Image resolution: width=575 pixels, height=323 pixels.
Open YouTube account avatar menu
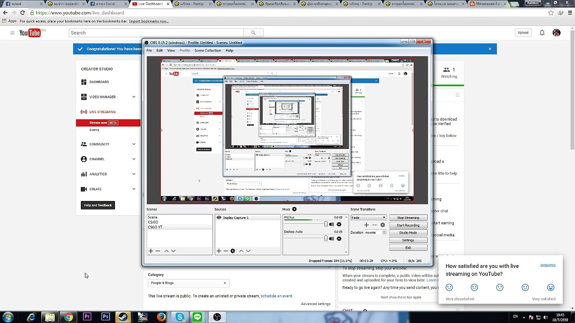pos(557,33)
